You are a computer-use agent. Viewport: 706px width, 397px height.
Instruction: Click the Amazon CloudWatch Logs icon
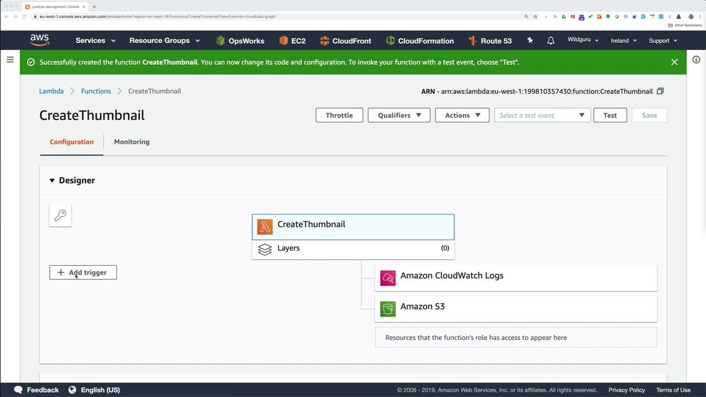pyautogui.click(x=388, y=278)
